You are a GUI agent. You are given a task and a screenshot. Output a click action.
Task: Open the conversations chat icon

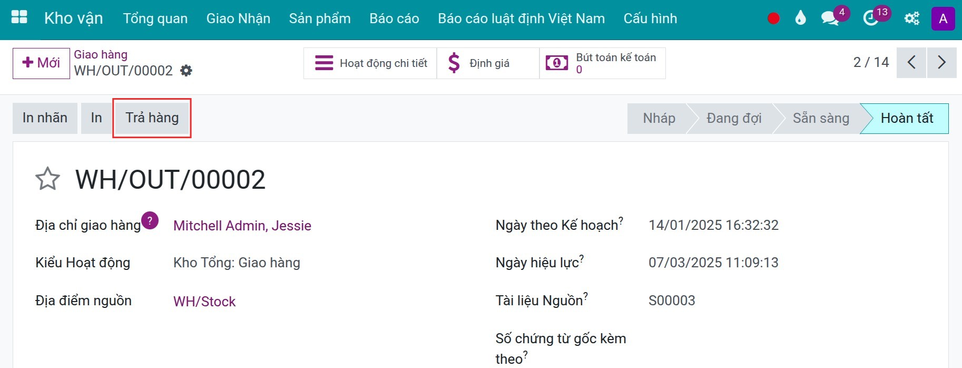830,18
